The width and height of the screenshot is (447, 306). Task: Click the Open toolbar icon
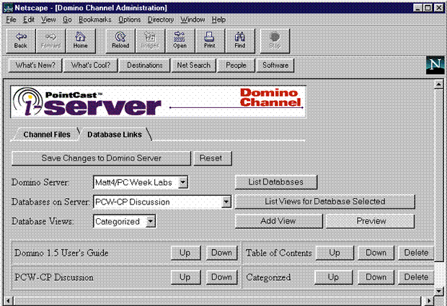click(x=180, y=41)
